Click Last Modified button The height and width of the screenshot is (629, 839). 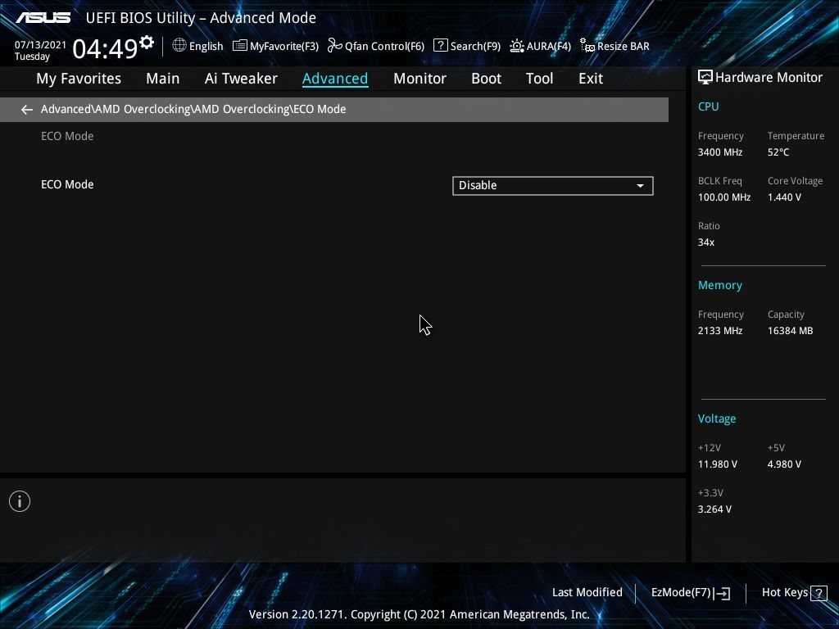point(587,593)
